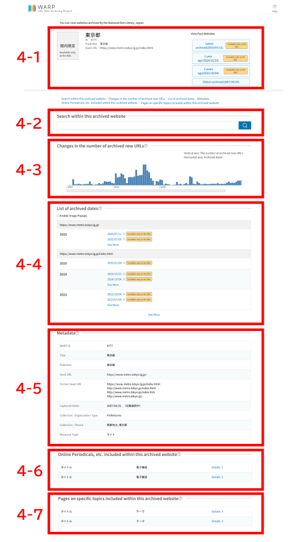Click the range scrollbar below the URL chart
This screenshot has height=542, width=299.
145,190
